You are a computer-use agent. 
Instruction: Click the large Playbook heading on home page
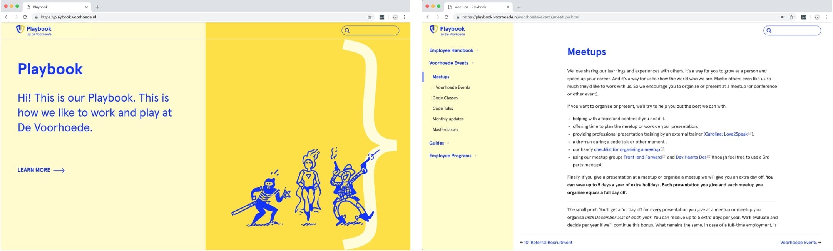(x=50, y=69)
